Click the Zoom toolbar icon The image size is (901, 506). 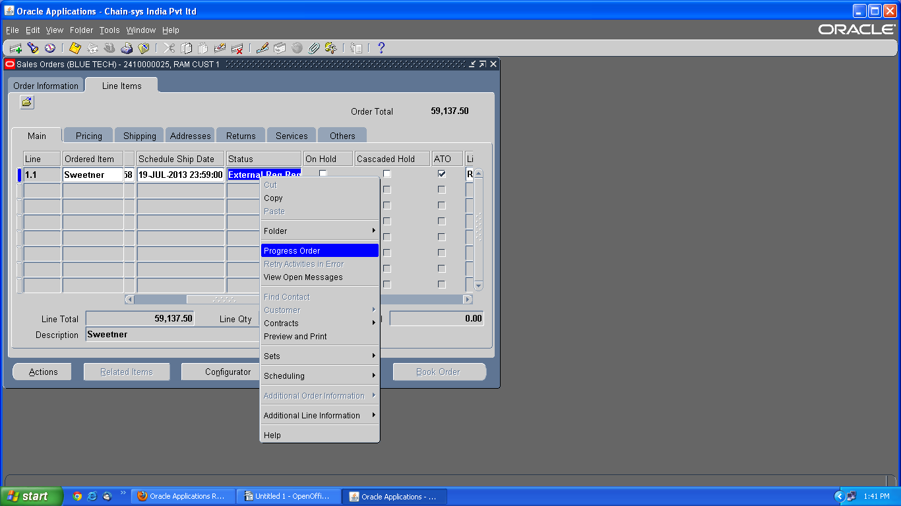tap(280, 48)
